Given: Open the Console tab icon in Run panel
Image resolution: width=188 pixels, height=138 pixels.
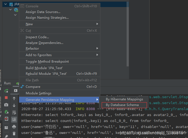Looking at the screenshot, I should [16, 91].
